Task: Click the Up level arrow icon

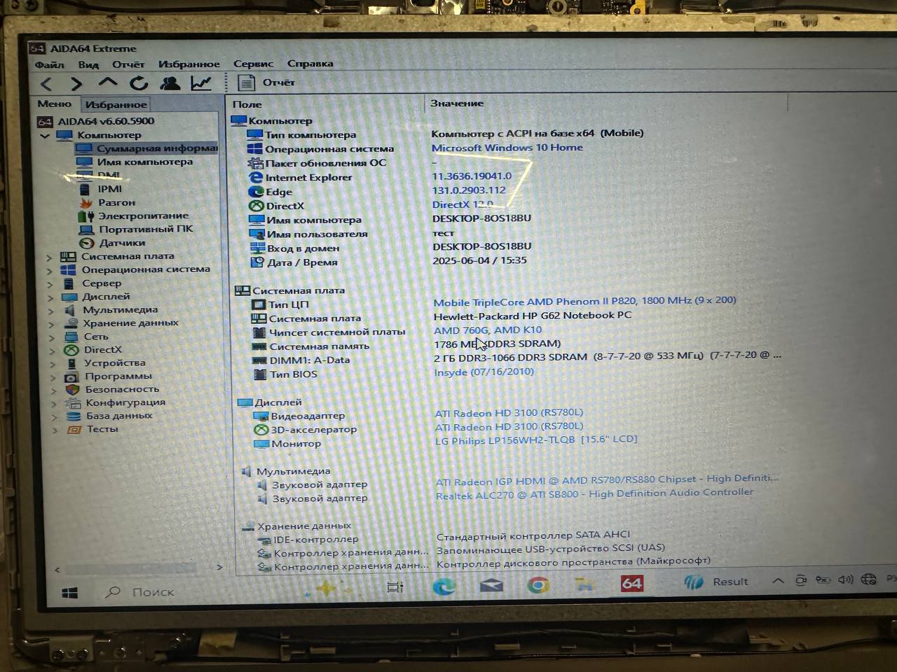Action: coord(107,83)
